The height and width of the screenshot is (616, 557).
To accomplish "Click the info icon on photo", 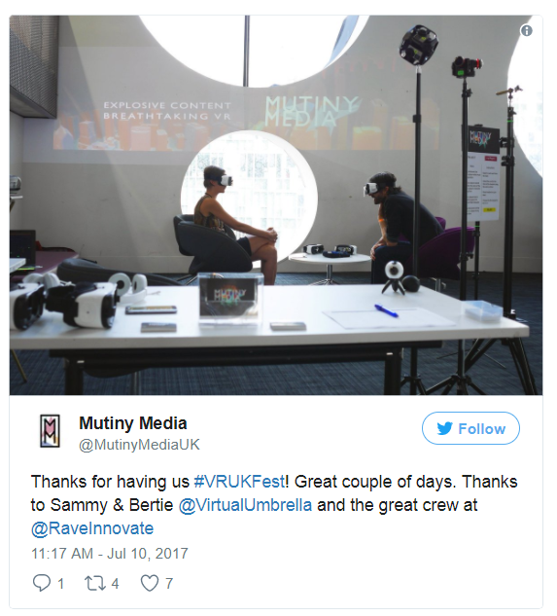I will (x=526, y=30).
